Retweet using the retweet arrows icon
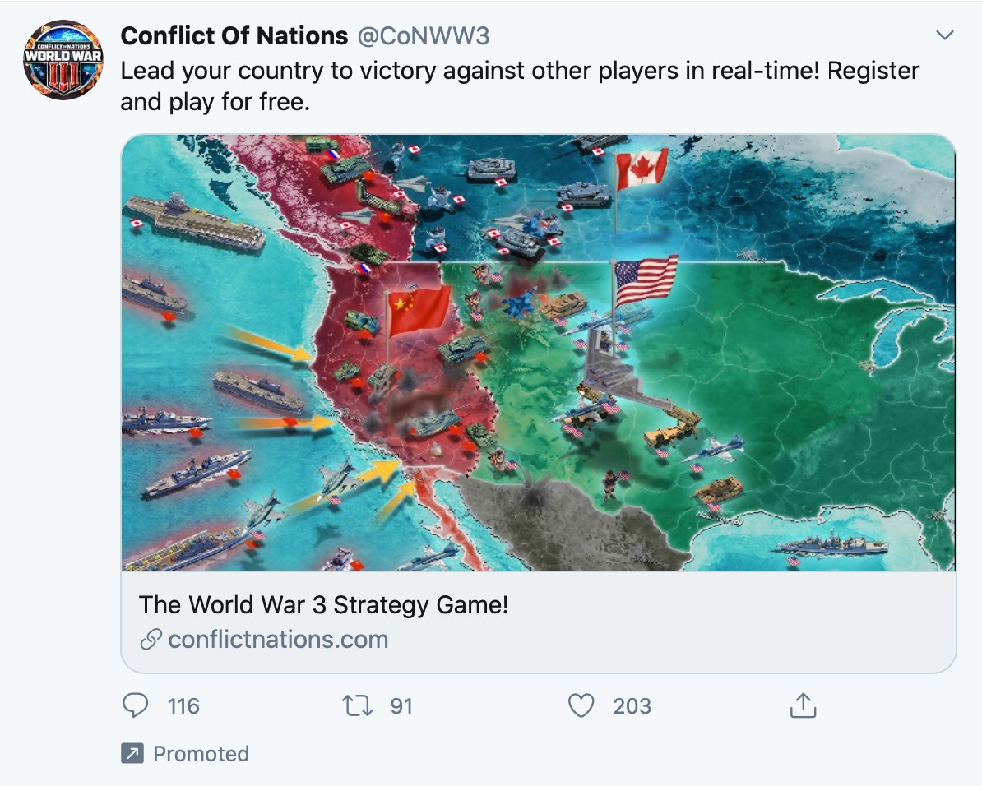 tap(358, 705)
